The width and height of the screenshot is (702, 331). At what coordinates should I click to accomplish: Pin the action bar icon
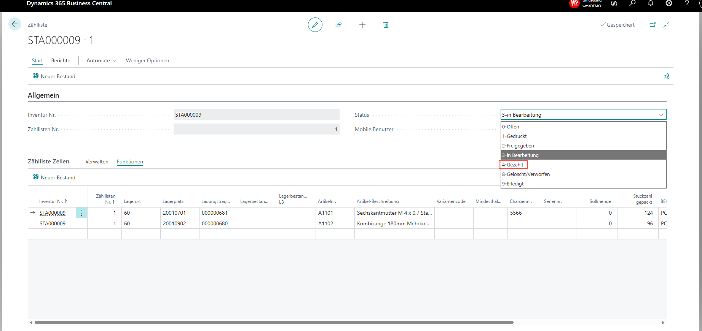pyautogui.click(x=666, y=76)
